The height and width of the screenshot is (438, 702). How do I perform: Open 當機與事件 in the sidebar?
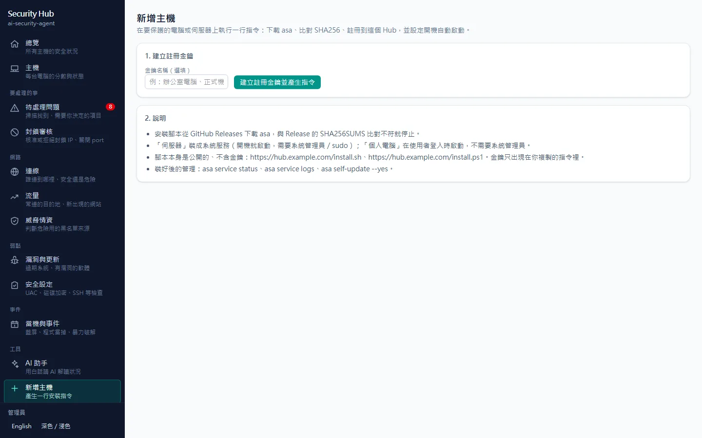tap(62, 328)
